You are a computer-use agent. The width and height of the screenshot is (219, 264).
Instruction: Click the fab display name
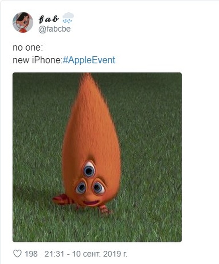[49, 19]
